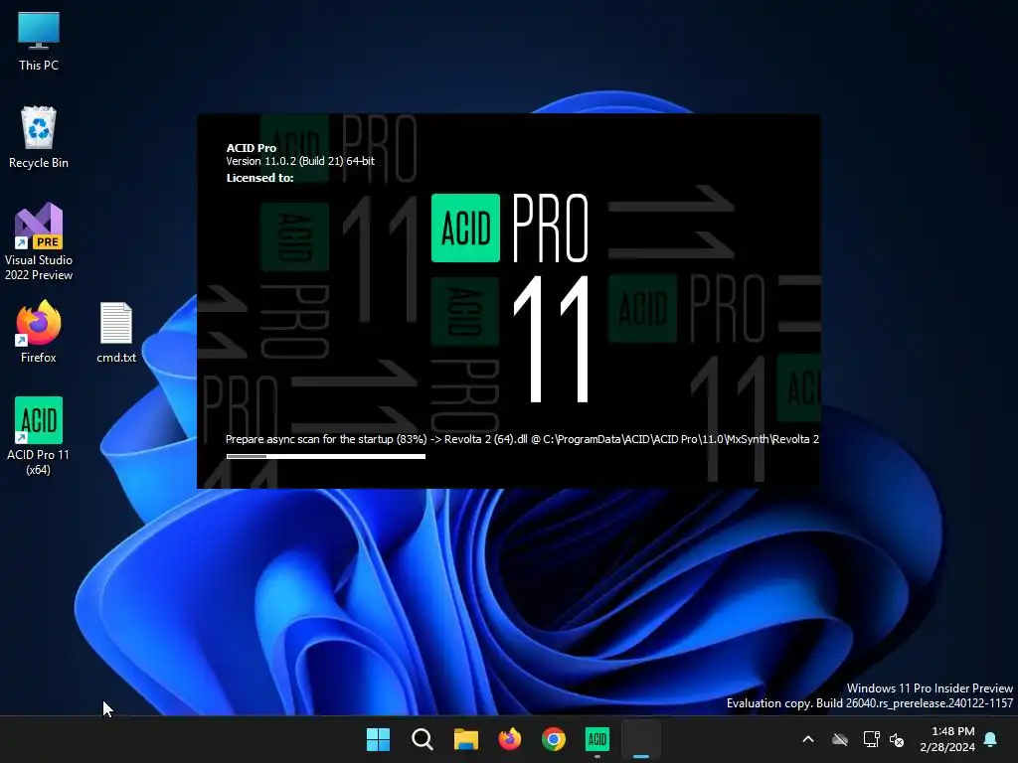Select the ACID Pro 11 (x64) desktop shortcut

tap(39, 436)
